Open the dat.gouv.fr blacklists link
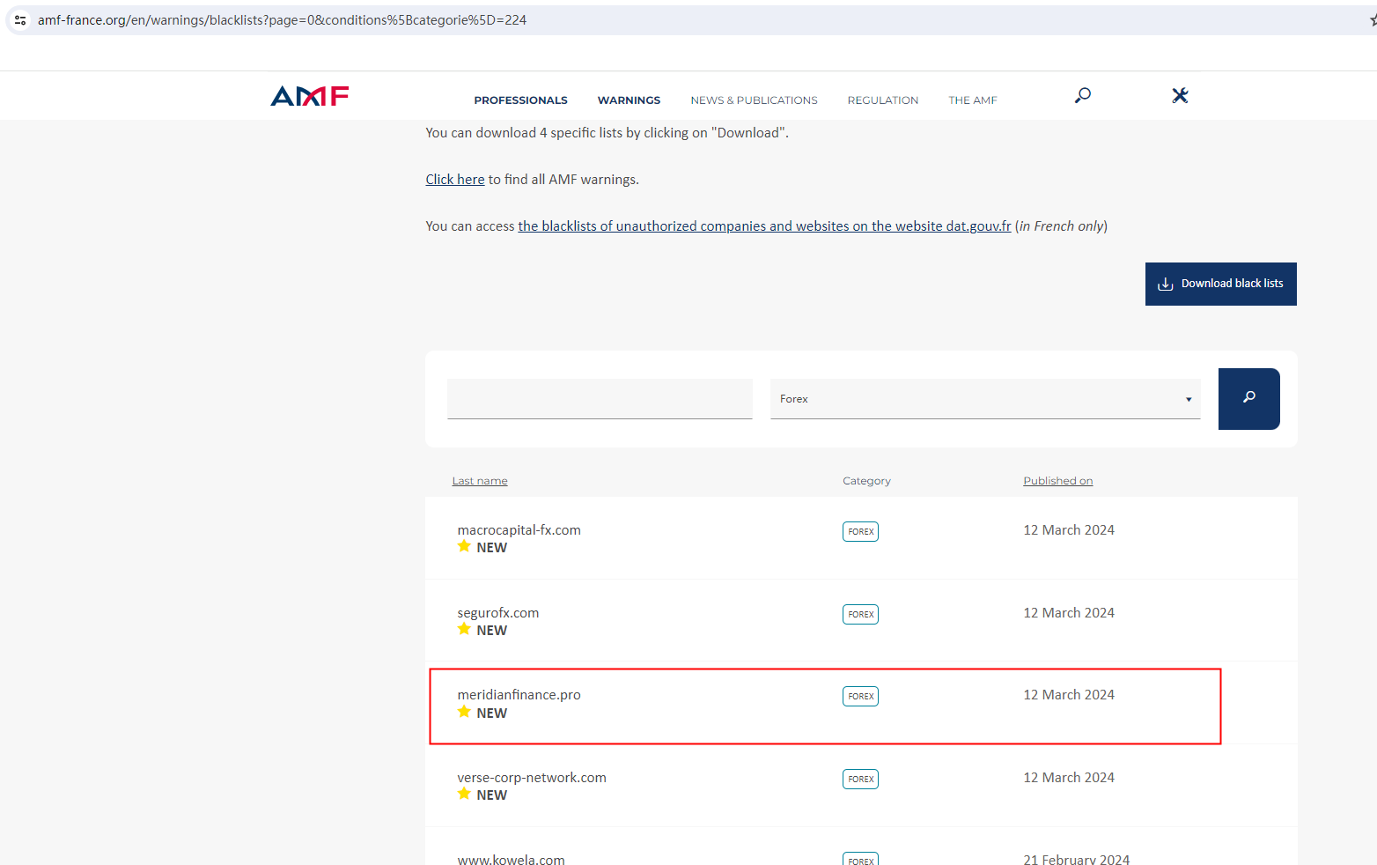This screenshot has width=1377, height=865. click(764, 226)
